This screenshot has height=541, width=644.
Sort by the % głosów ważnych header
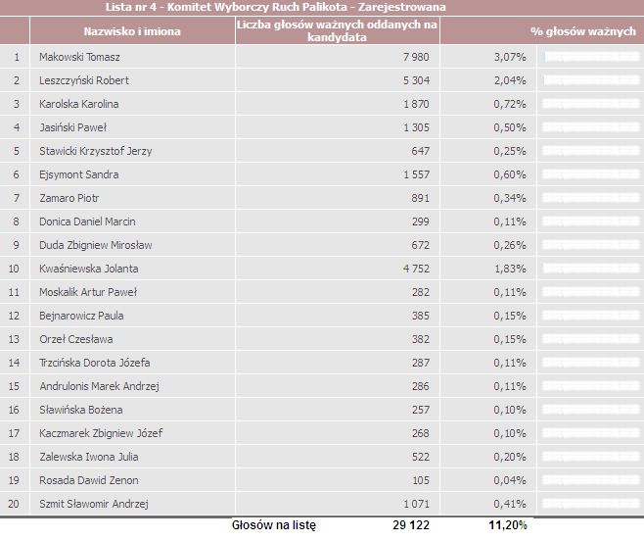pos(583,31)
